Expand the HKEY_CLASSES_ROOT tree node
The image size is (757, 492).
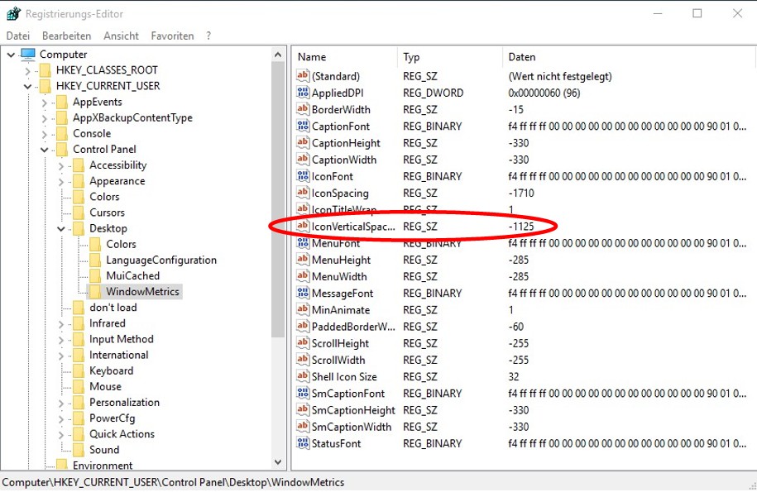coord(28,70)
